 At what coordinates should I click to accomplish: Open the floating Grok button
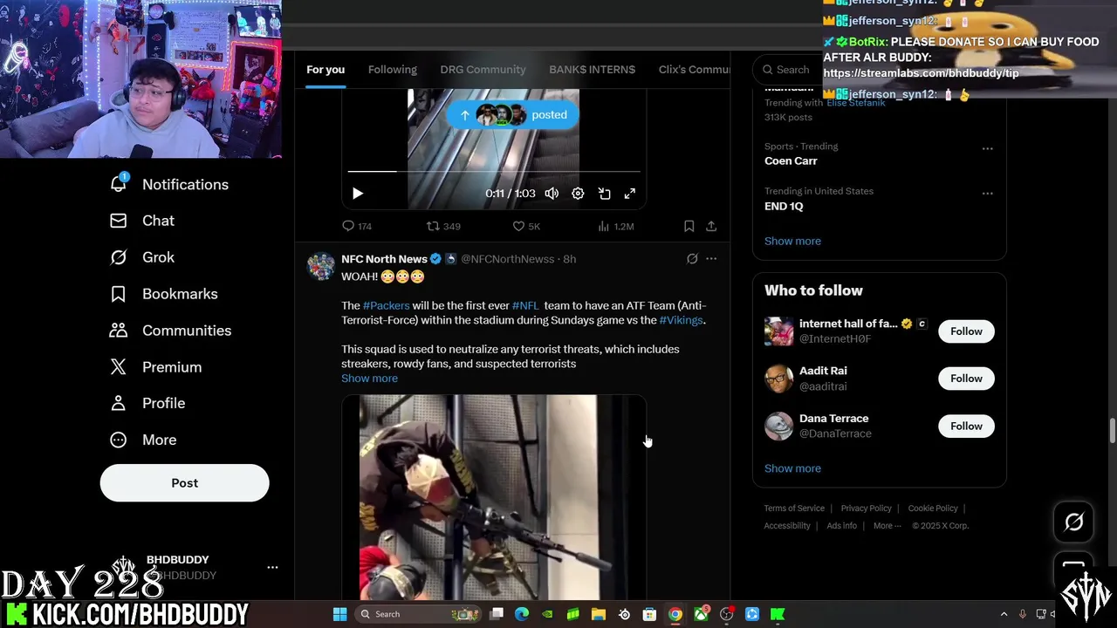[1073, 522]
